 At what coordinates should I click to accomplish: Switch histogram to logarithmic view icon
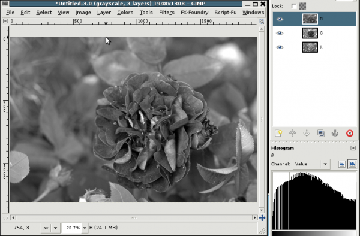click(x=352, y=164)
